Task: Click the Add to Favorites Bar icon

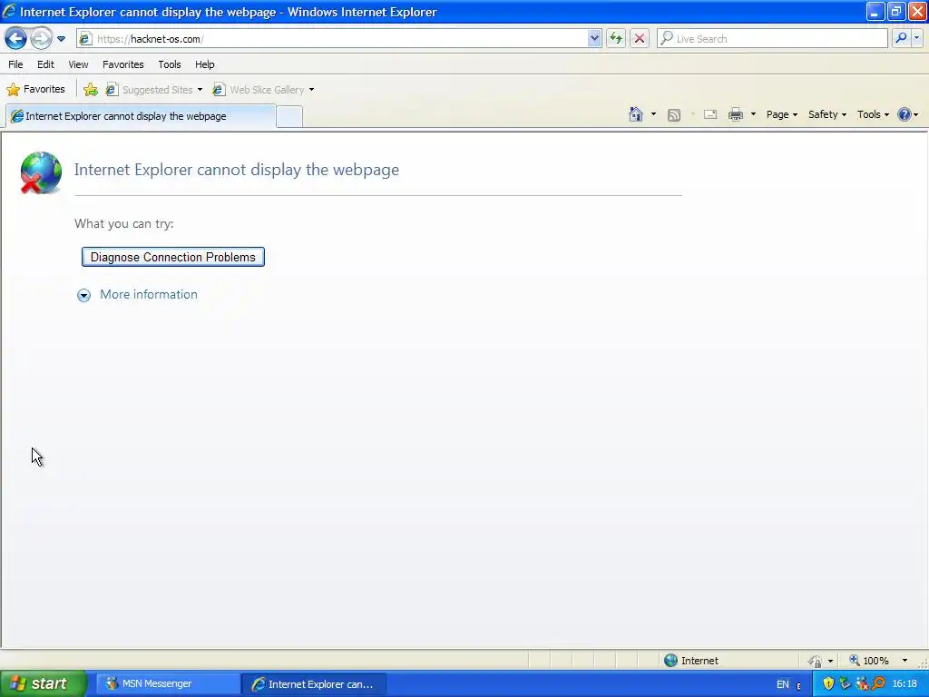Action: (x=91, y=90)
